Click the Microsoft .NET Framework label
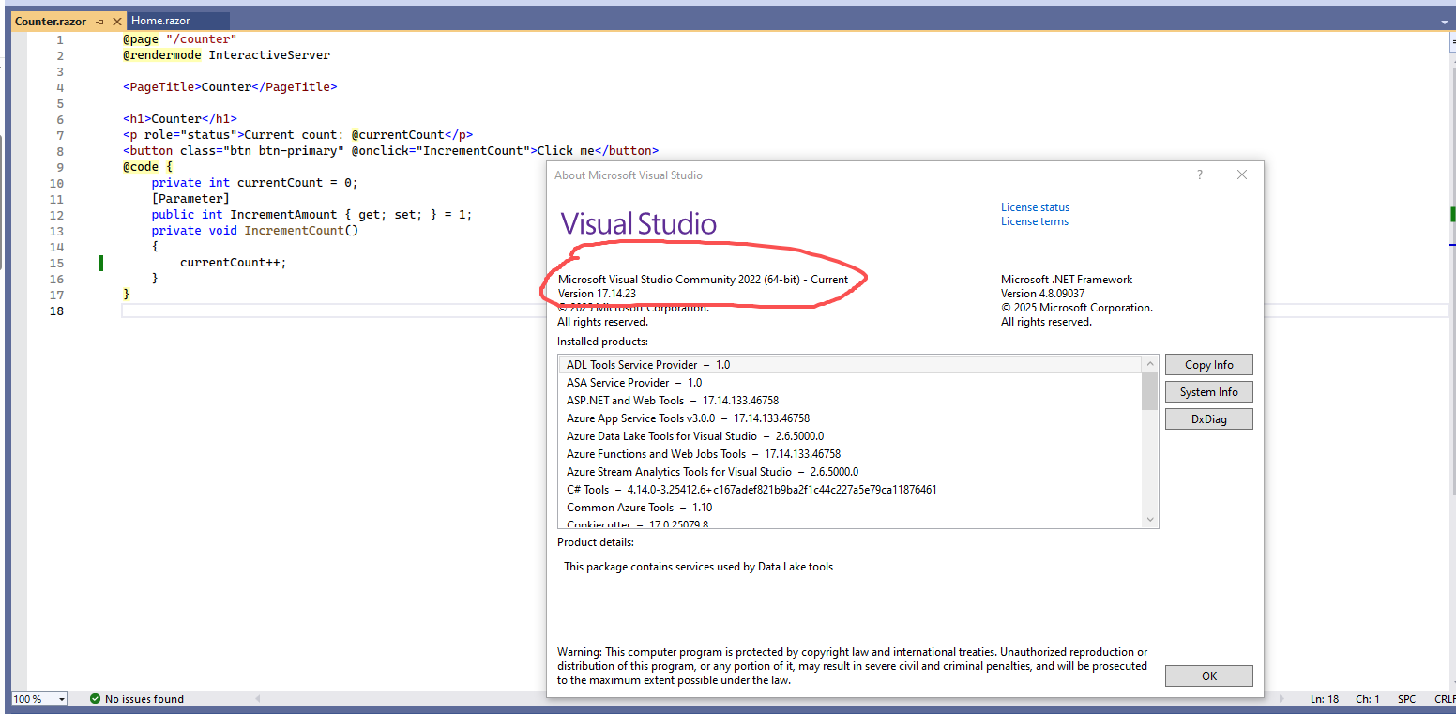Screen dimensions: 1456x714 [x=1067, y=280]
